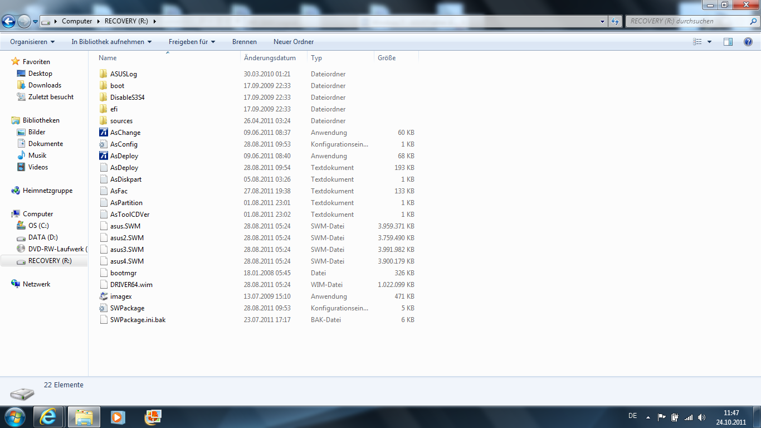Viewport: 761px width, 428px height.
Task: Launch Windows Media Player from taskbar
Action: click(x=118, y=417)
